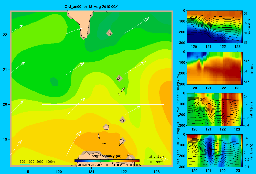Open the vel. N depth section panel
Screen dimensions: 256x174
pos(214,109)
